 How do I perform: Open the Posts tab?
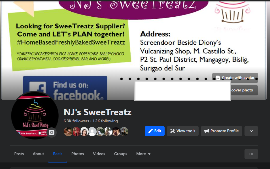pos(19,154)
